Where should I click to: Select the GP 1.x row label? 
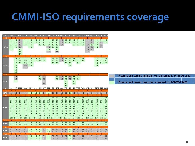coord(6,93)
